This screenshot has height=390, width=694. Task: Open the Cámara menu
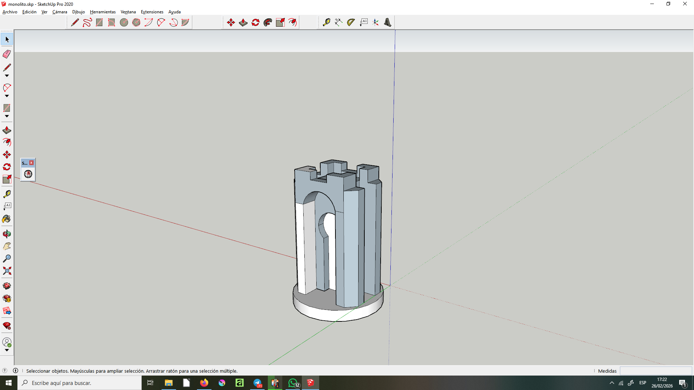[60, 12]
